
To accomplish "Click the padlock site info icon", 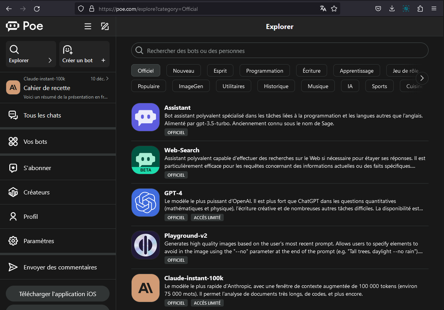I will click(92, 9).
